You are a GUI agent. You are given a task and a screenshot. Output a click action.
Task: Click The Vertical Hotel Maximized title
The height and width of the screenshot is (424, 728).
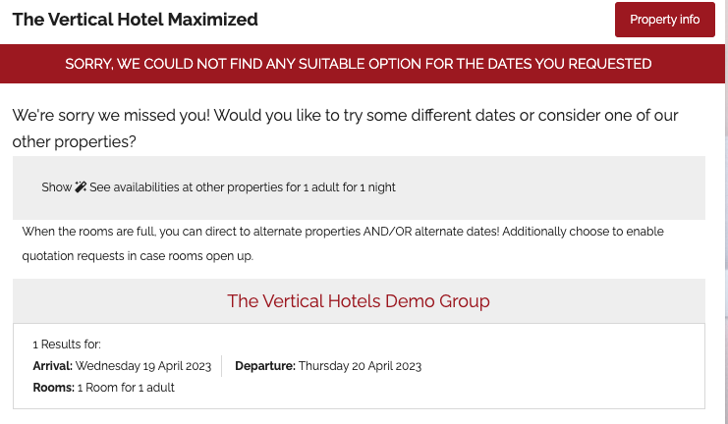point(136,20)
